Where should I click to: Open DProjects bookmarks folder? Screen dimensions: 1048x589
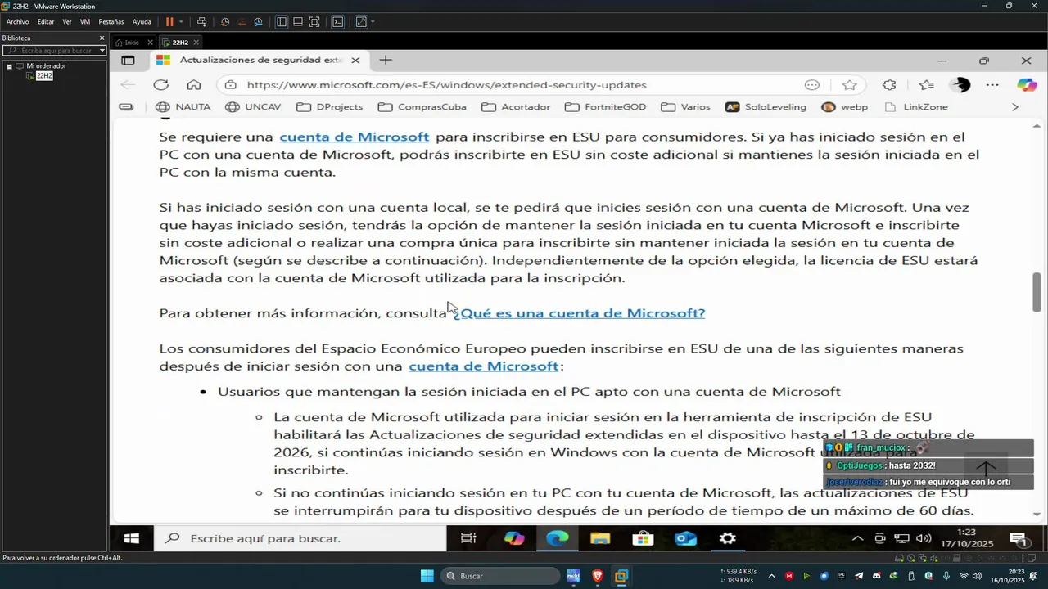(330, 107)
